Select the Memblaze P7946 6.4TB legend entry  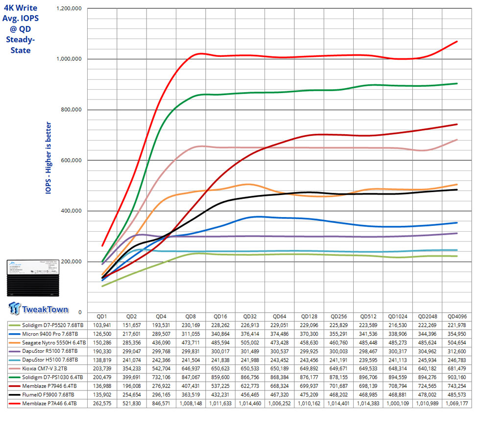(x=48, y=386)
